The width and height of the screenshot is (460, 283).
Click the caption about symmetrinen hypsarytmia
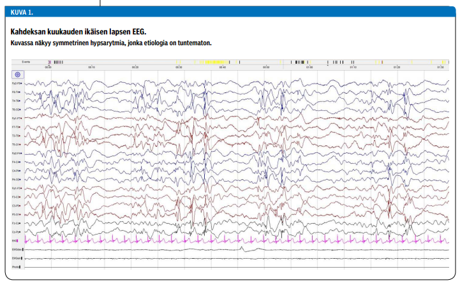tap(111, 42)
